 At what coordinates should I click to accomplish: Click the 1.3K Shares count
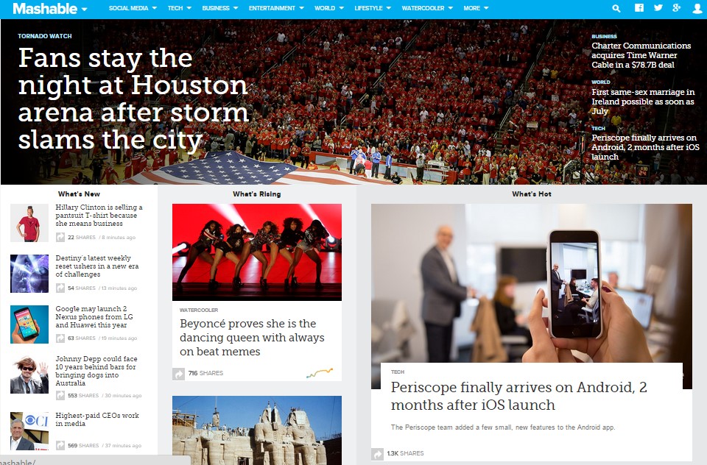pyautogui.click(x=405, y=453)
